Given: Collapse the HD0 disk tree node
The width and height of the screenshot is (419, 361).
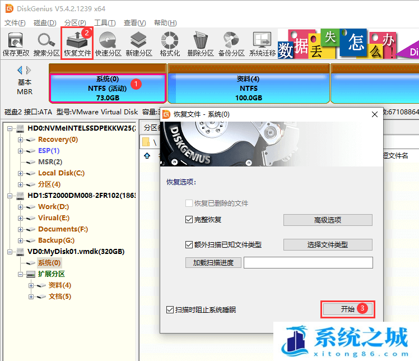Looking at the screenshot, I should coord(10,128).
